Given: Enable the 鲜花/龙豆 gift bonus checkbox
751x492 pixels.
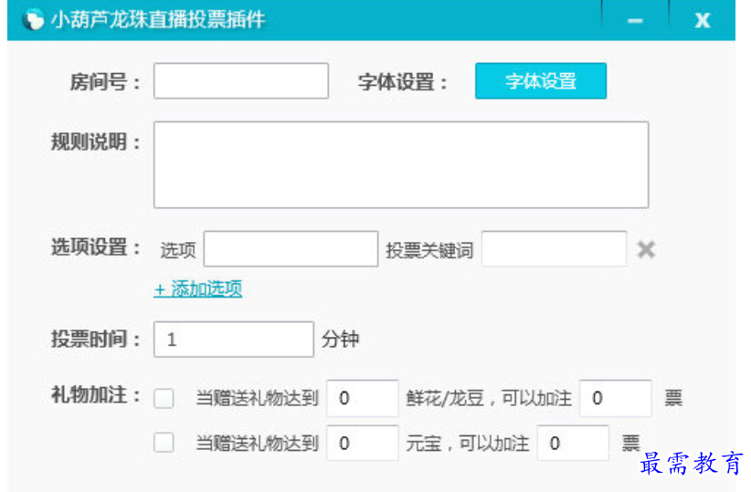Looking at the screenshot, I should (x=164, y=398).
